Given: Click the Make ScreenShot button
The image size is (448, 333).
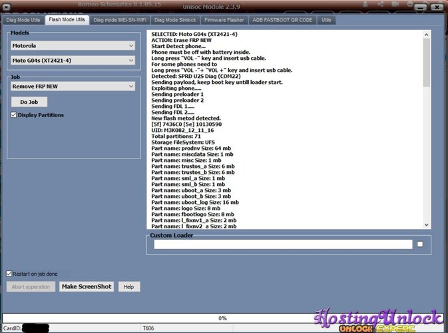Looking at the screenshot, I should click(x=87, y=286).
